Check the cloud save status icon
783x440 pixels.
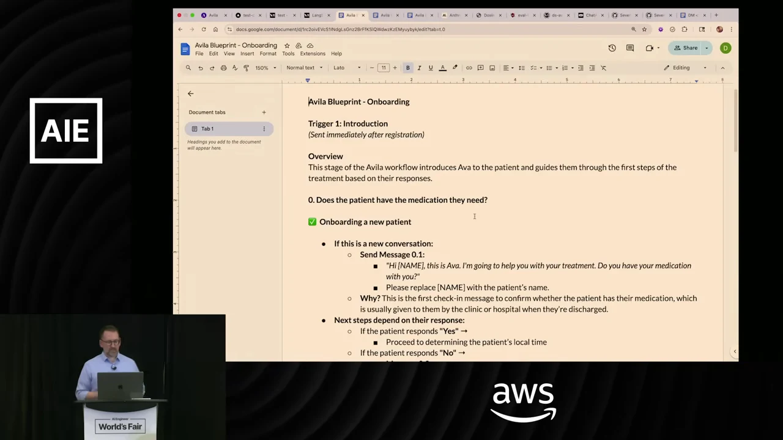[310, 45]
